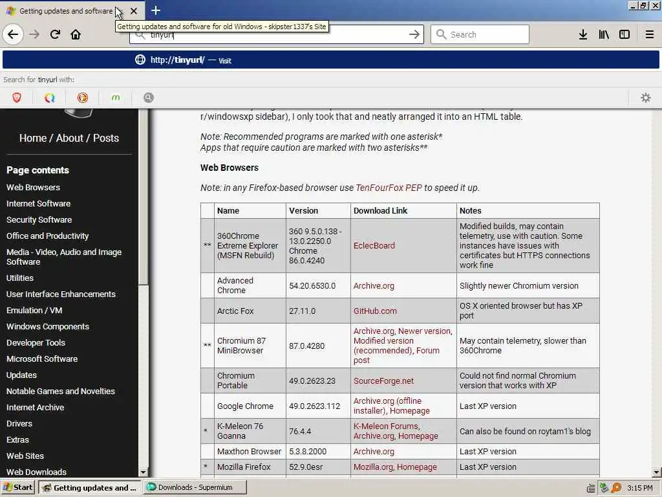Search with the gray magnifier engine icon
Viewport: 662px width, 497px height.
point(149,98)
